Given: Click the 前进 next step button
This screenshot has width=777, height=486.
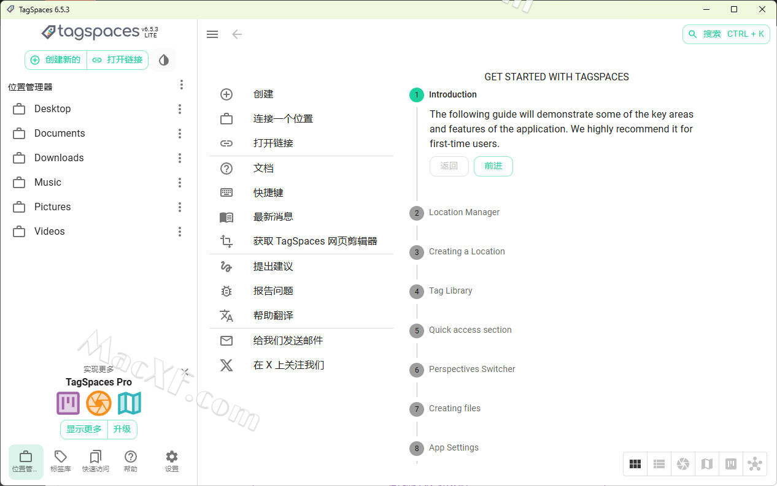Looking at the screenshot, I should [x=493, y=166].
